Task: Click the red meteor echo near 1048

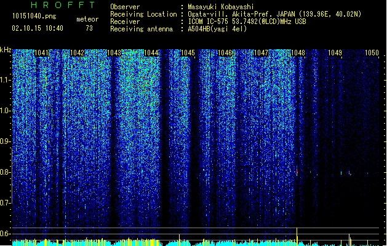Action: pyautogui.click(x=297, y=172)
